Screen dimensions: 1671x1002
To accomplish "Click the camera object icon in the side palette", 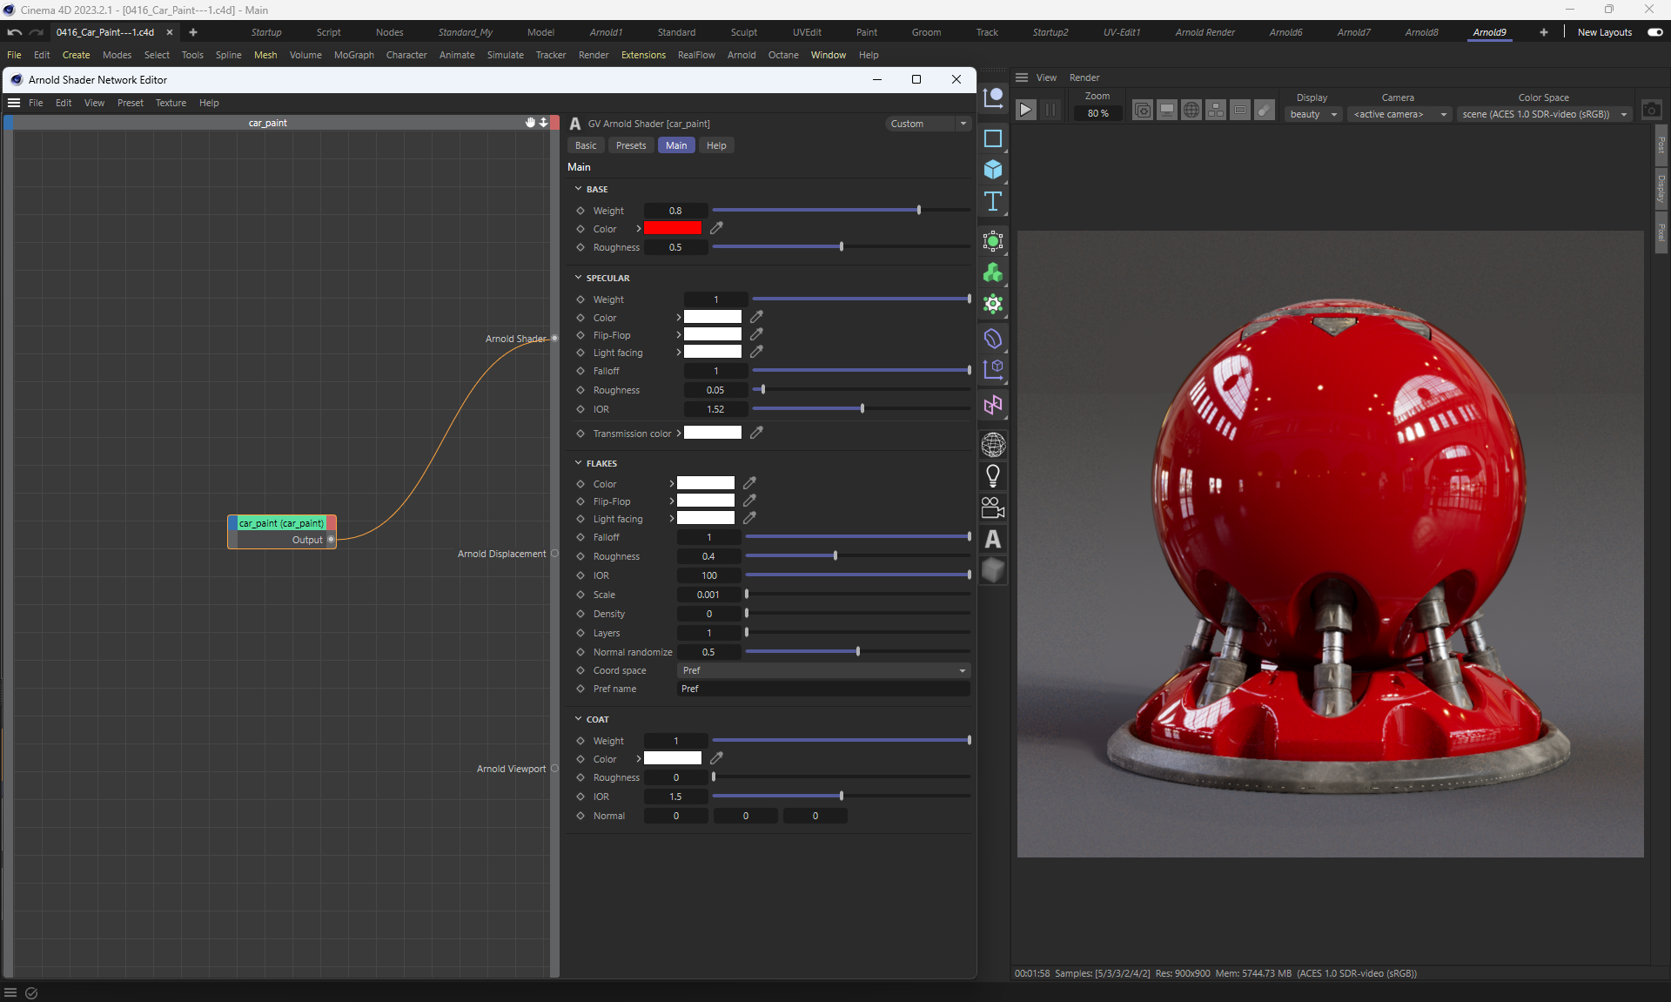I will click(993, 508).
